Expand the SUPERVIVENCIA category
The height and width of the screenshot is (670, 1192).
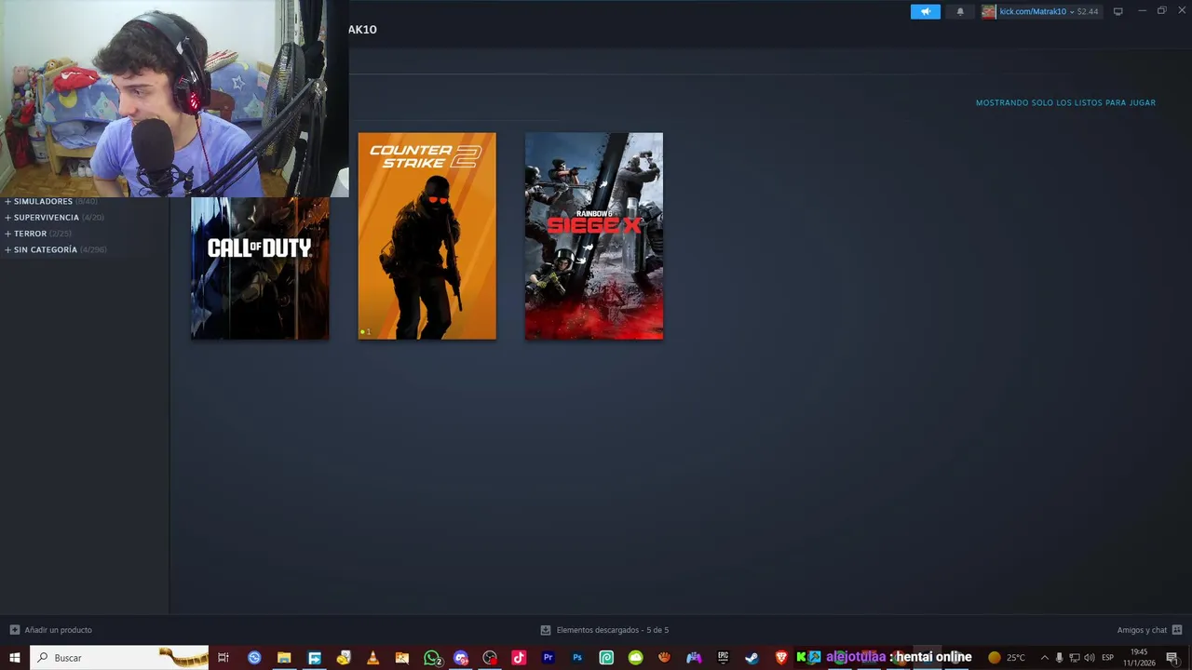(46, 217)
